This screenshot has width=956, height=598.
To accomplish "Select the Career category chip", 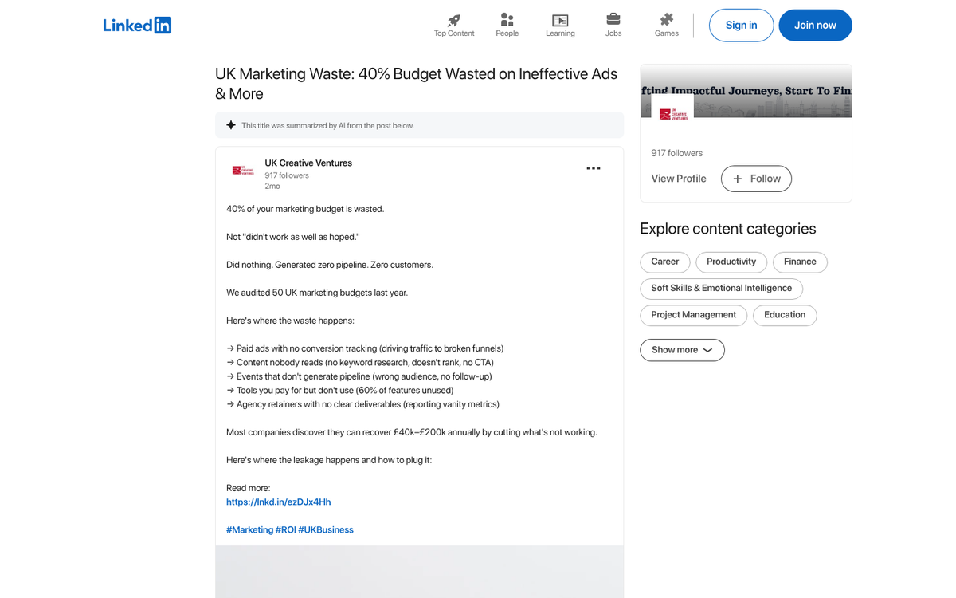I will pyautogui.click(x=665, y=262).
